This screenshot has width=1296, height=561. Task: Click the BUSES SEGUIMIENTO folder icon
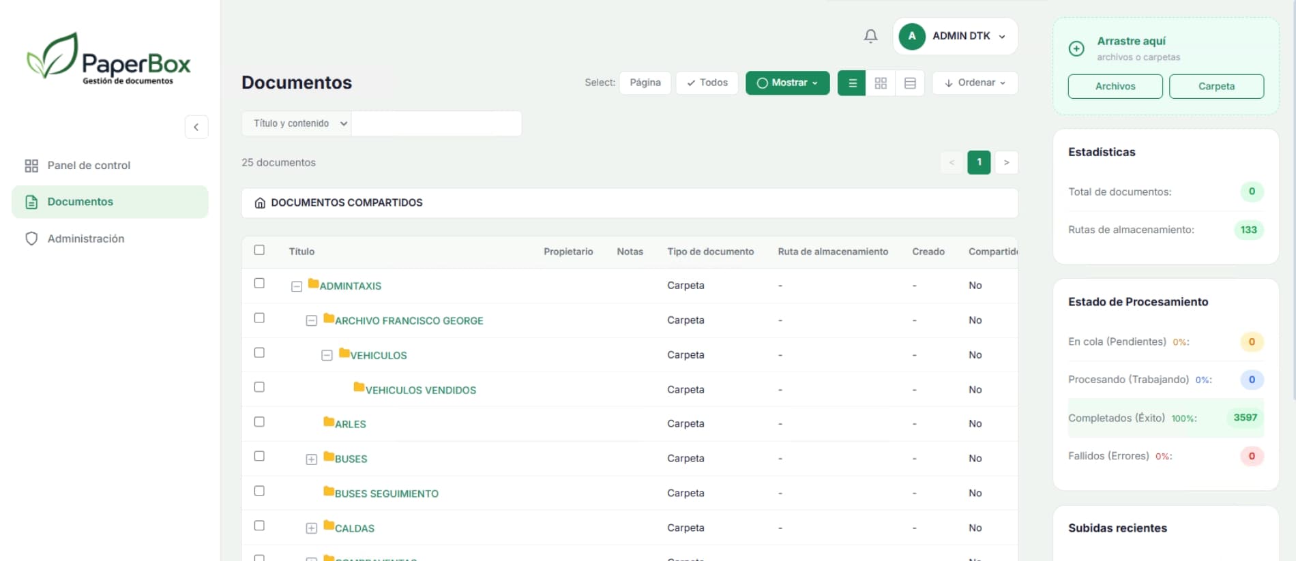pyautogui.click(x=329, y=491)
